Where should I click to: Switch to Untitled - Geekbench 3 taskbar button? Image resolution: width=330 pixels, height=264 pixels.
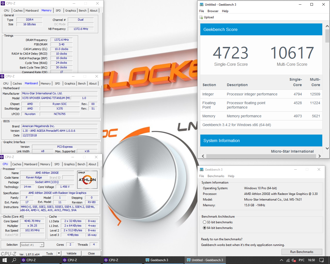point(205,260)
